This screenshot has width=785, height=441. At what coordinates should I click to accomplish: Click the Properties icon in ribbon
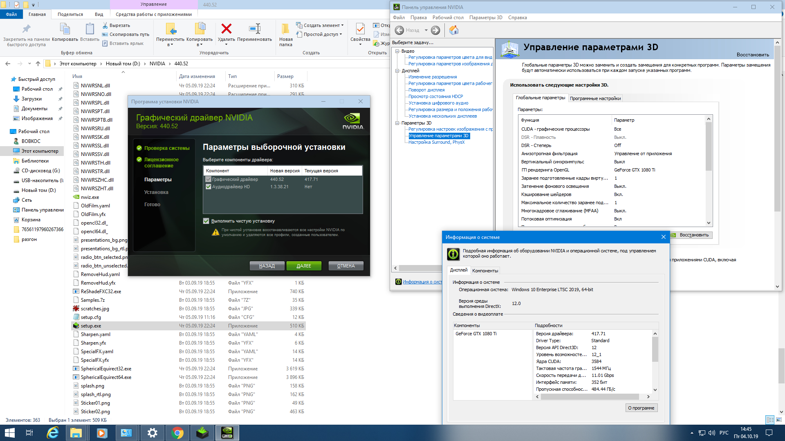pyautogui.click(x=360, y=29)
